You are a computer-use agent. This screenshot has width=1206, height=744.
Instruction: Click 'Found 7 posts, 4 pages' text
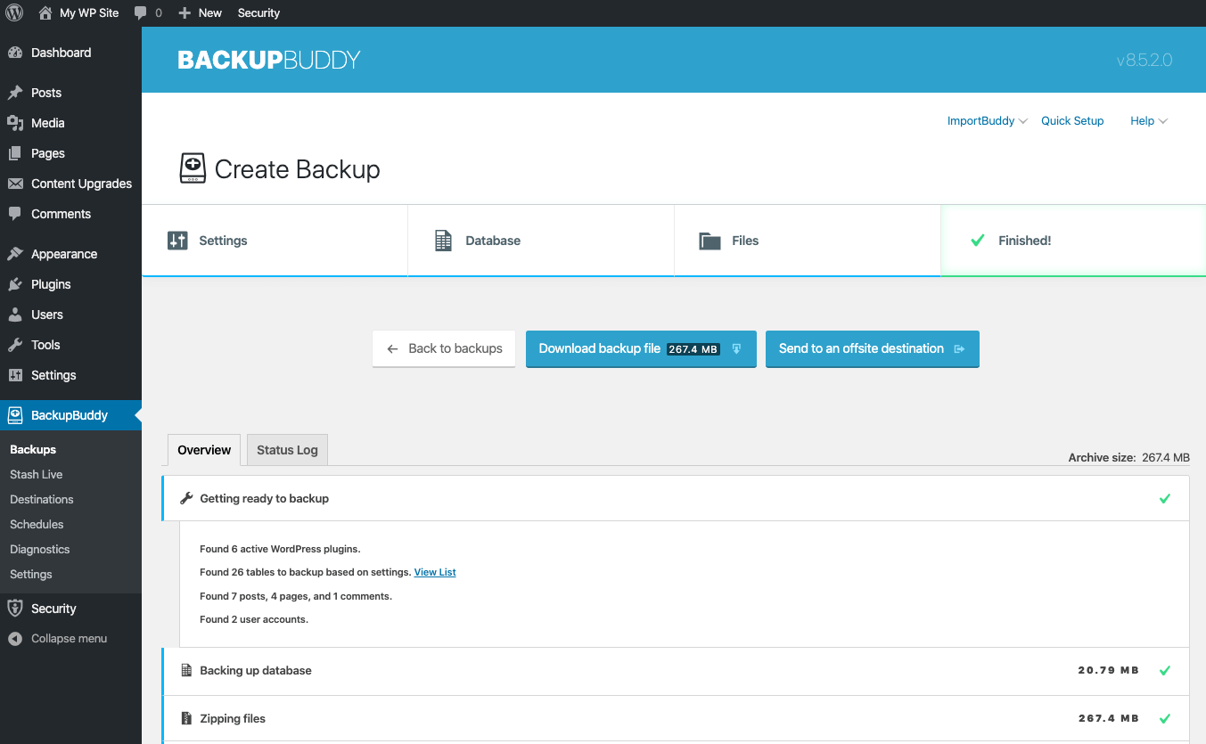pyautogui.click(x=296, y=596)
